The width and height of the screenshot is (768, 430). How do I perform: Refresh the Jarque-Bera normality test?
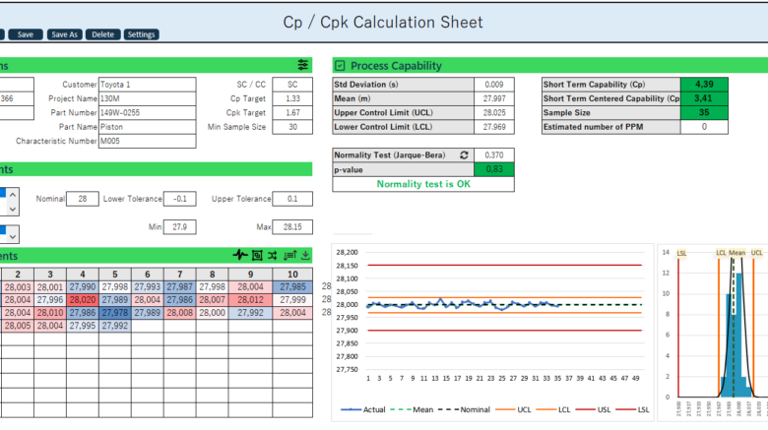click(x=465, y=154)
